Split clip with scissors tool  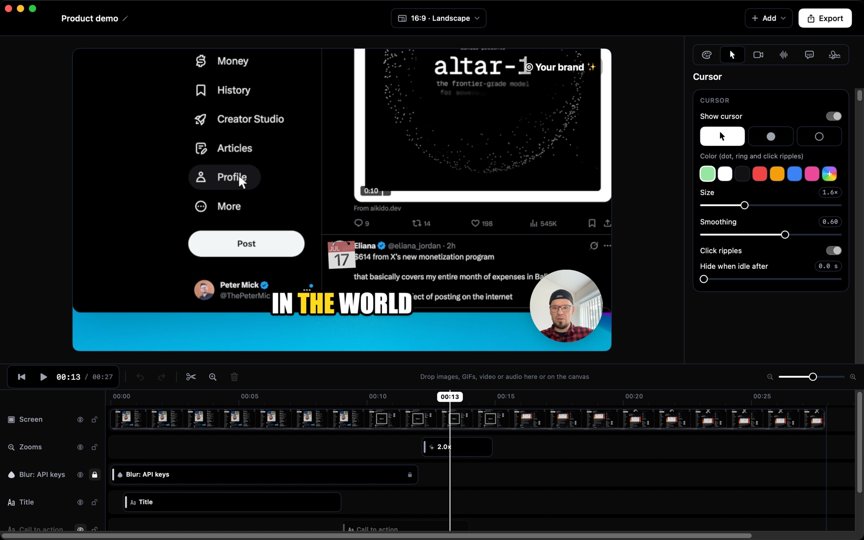[191, 377]
